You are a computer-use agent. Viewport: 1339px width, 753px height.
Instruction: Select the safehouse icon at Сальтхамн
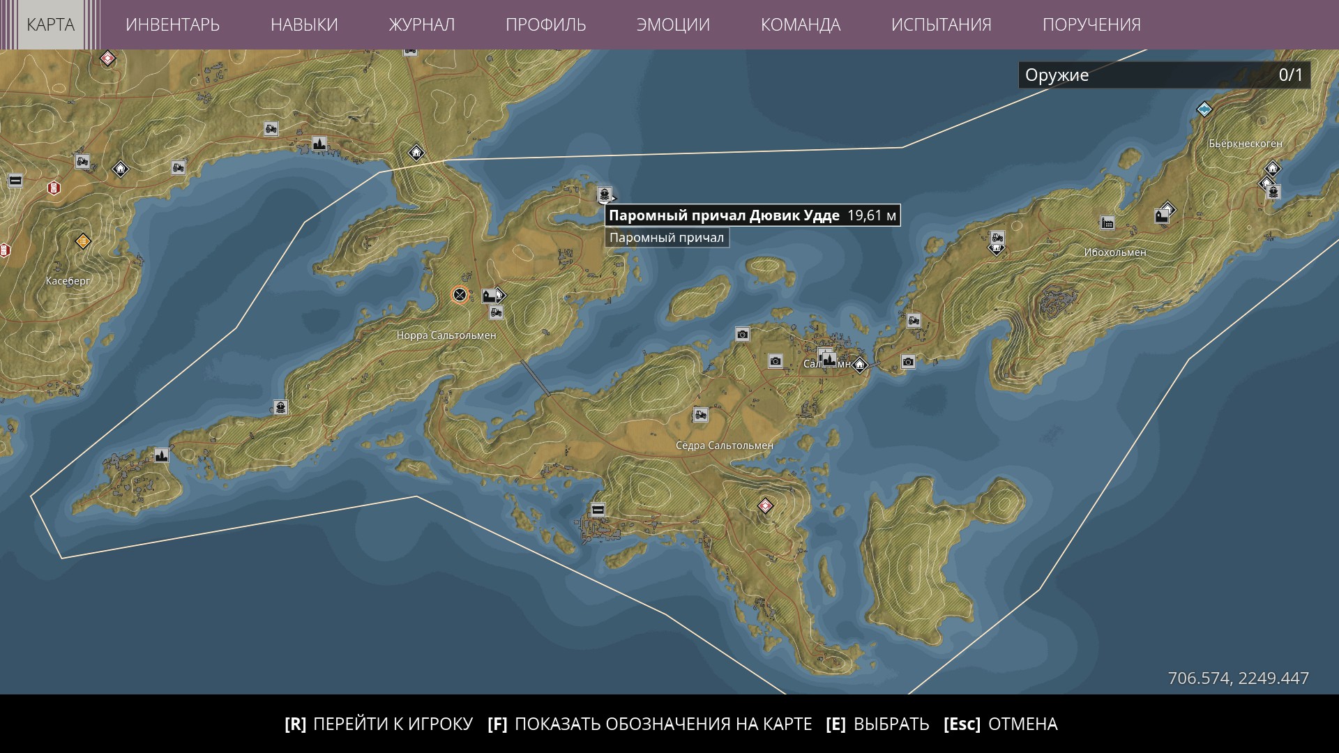click(x=860, y=364)
